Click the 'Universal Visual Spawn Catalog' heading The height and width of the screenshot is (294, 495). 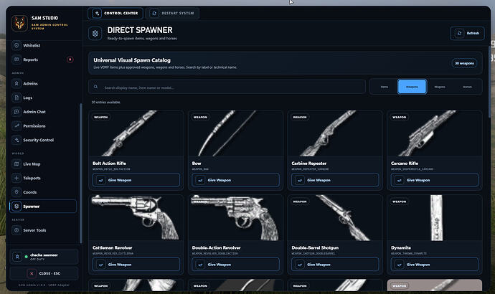click(132, 60)
